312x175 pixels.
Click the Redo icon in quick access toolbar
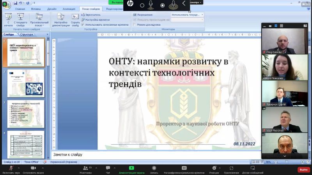pos(28,3)
